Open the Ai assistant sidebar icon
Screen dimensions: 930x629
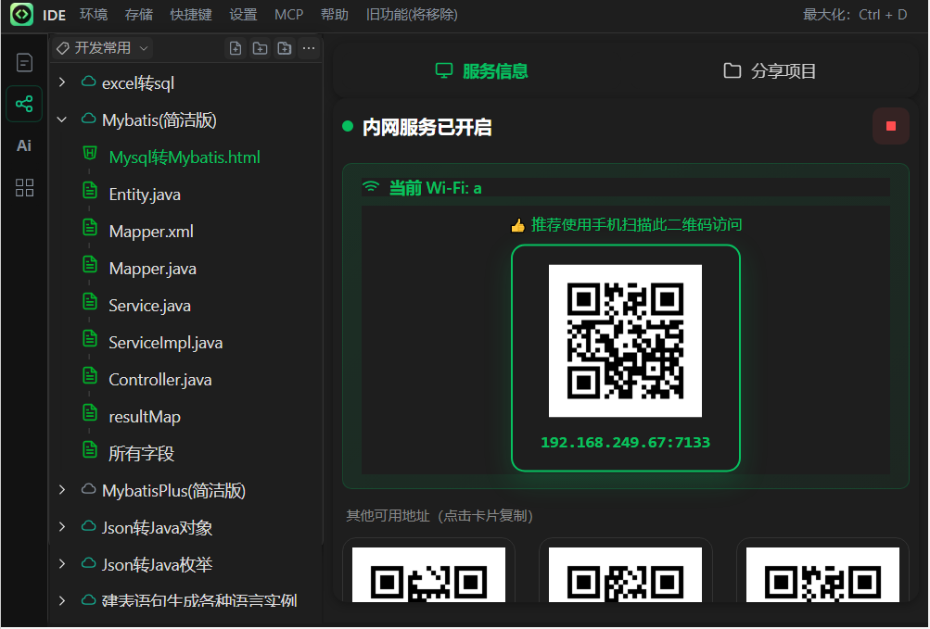[24, 145]
